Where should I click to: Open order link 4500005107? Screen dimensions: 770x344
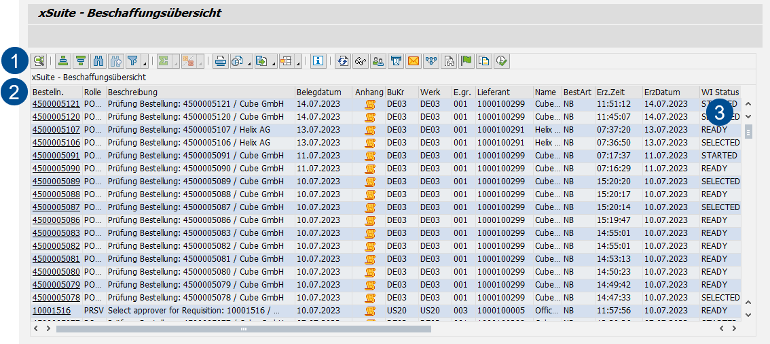[56, 130]
